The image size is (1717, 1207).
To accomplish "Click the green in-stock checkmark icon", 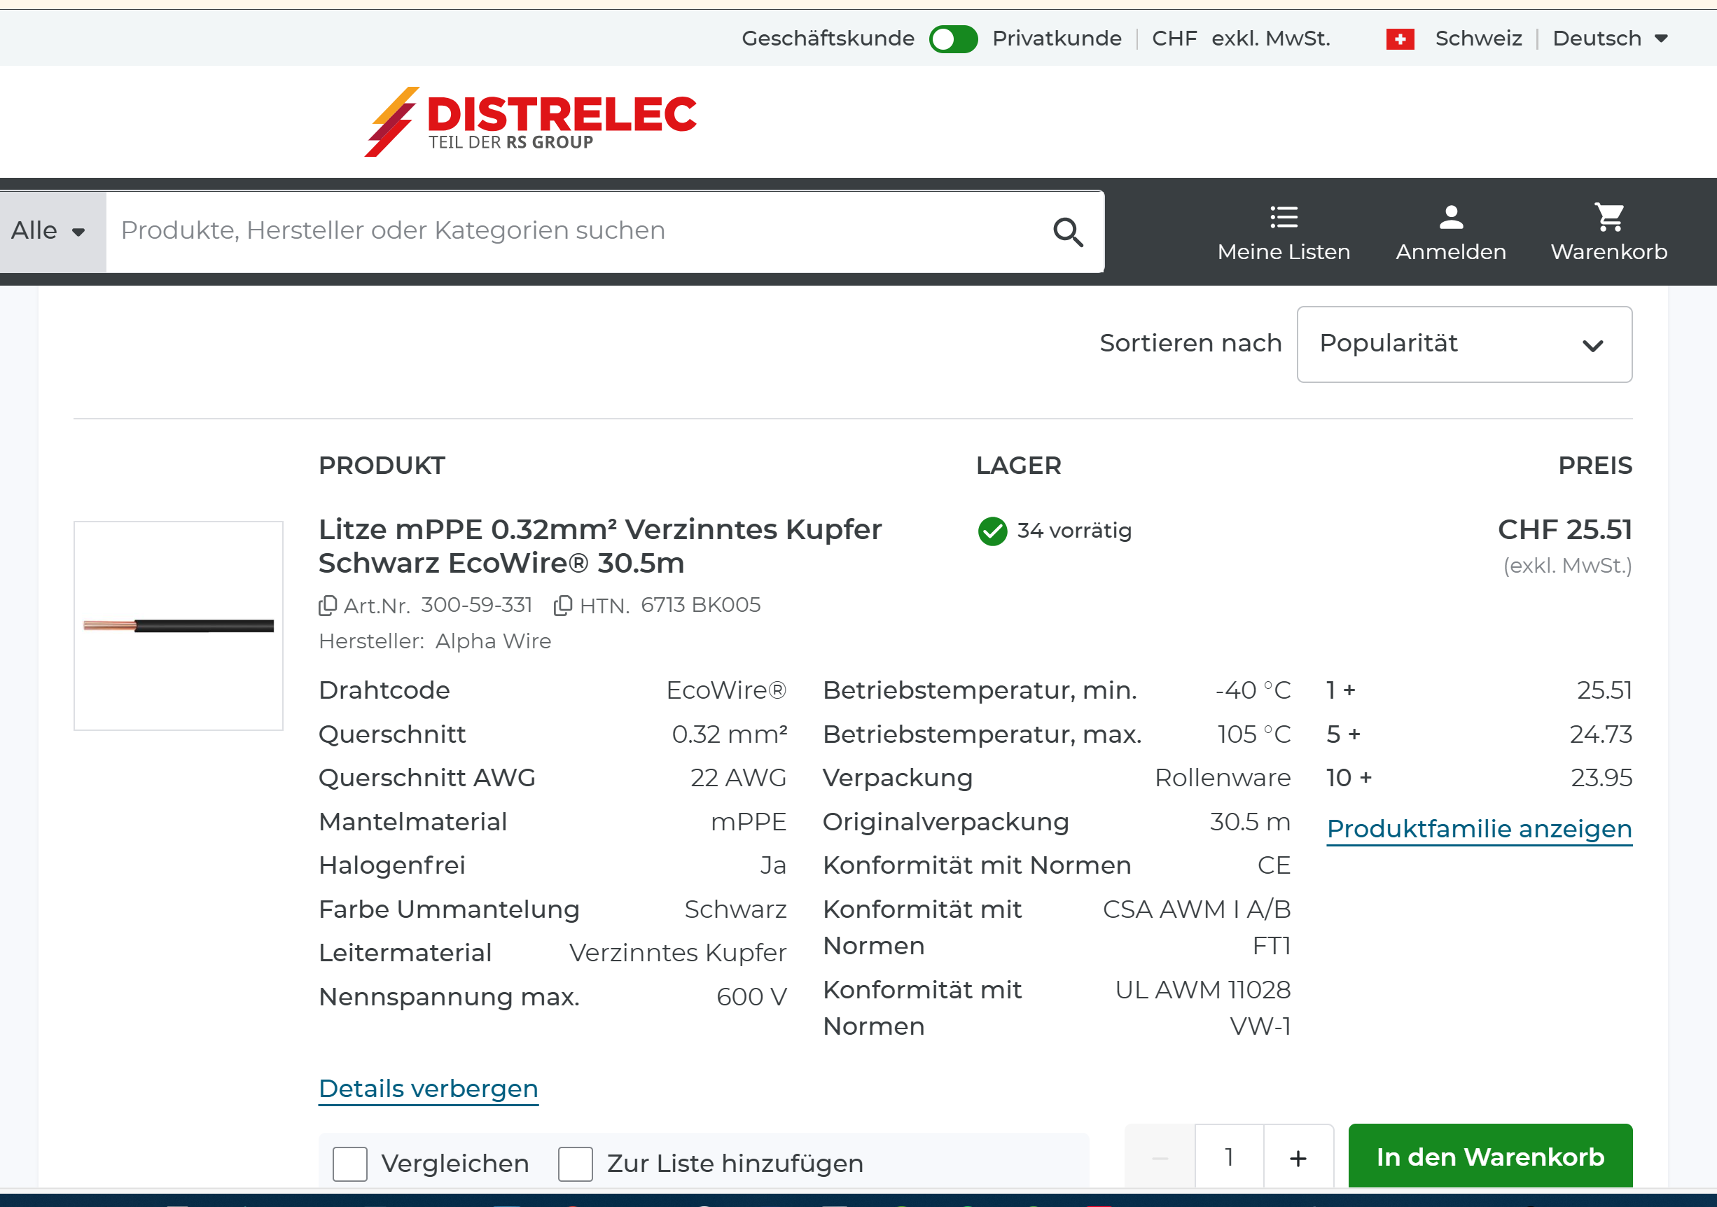I will [992, 531].
